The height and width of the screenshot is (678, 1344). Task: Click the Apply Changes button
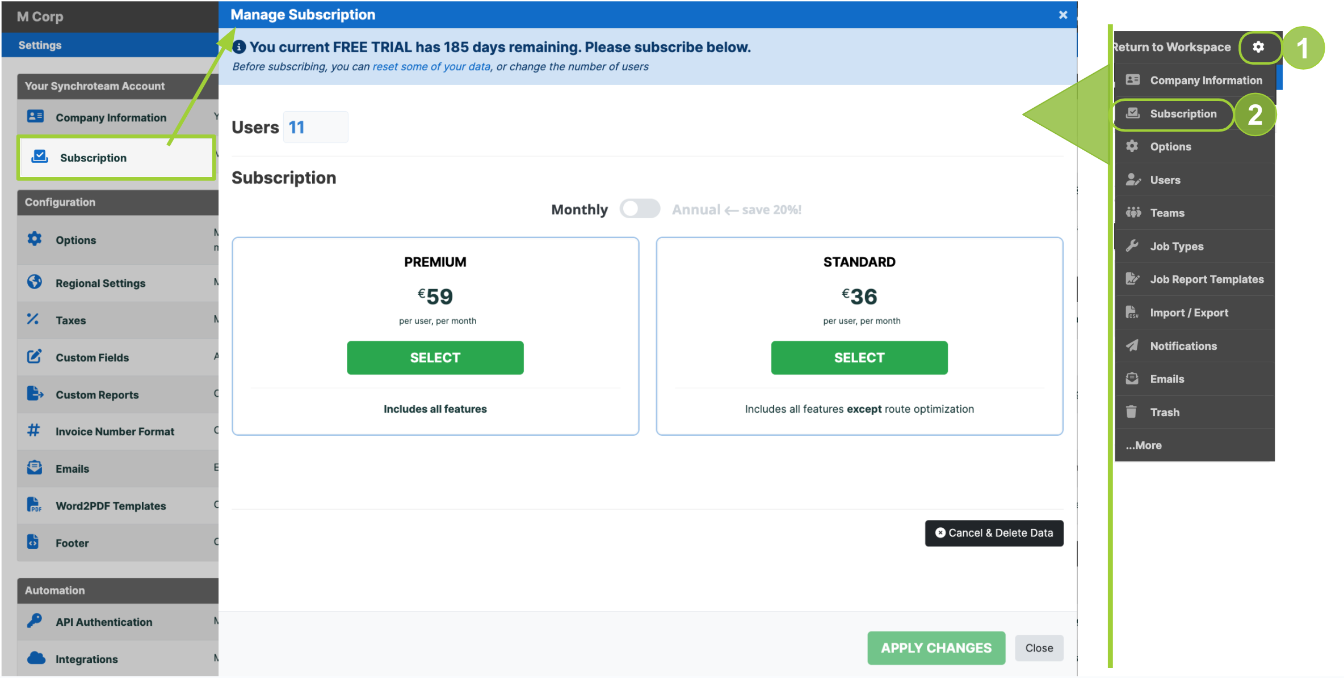coord(935,647)
